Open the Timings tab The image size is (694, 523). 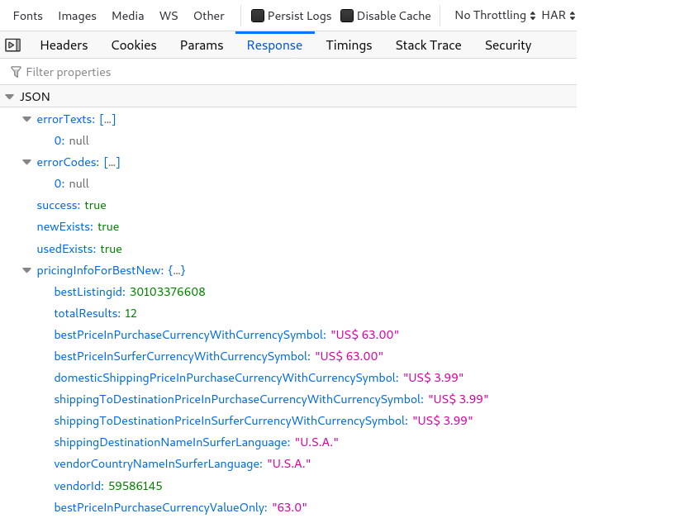(x=349, y=45)
